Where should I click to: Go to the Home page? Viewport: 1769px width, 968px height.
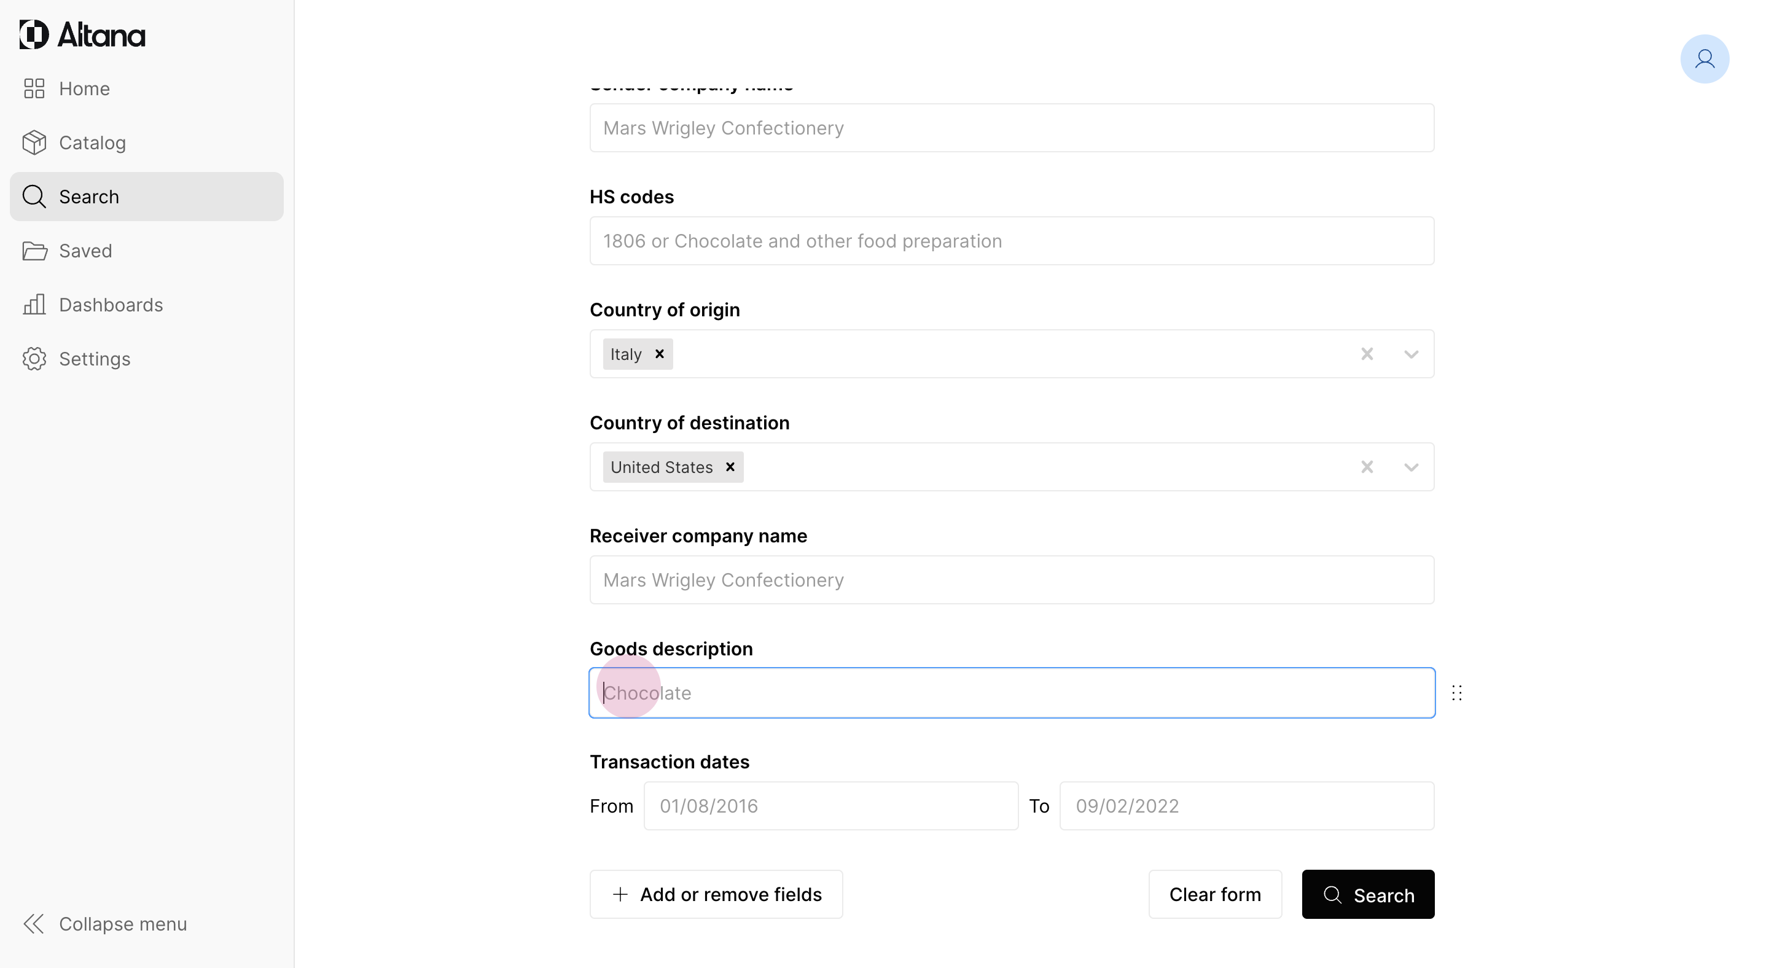[x=84, y=88]
